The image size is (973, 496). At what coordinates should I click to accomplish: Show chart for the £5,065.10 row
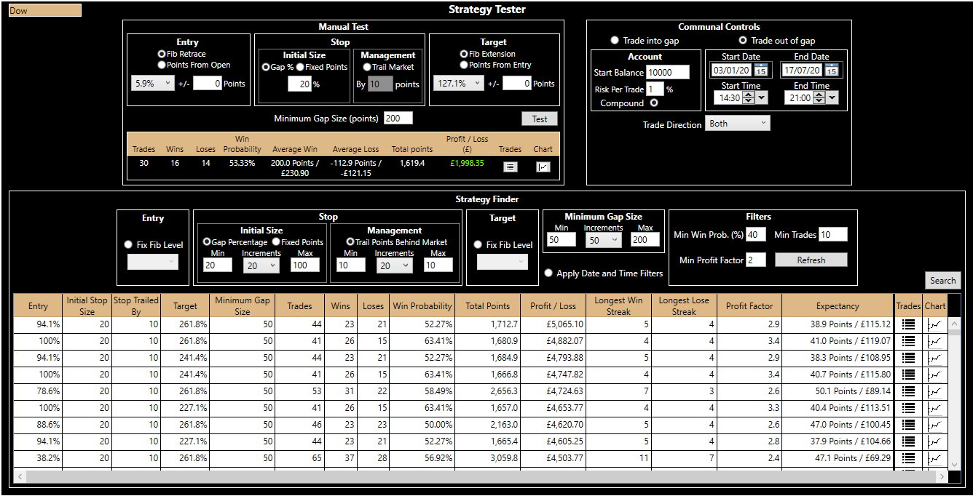click(935, 324)
